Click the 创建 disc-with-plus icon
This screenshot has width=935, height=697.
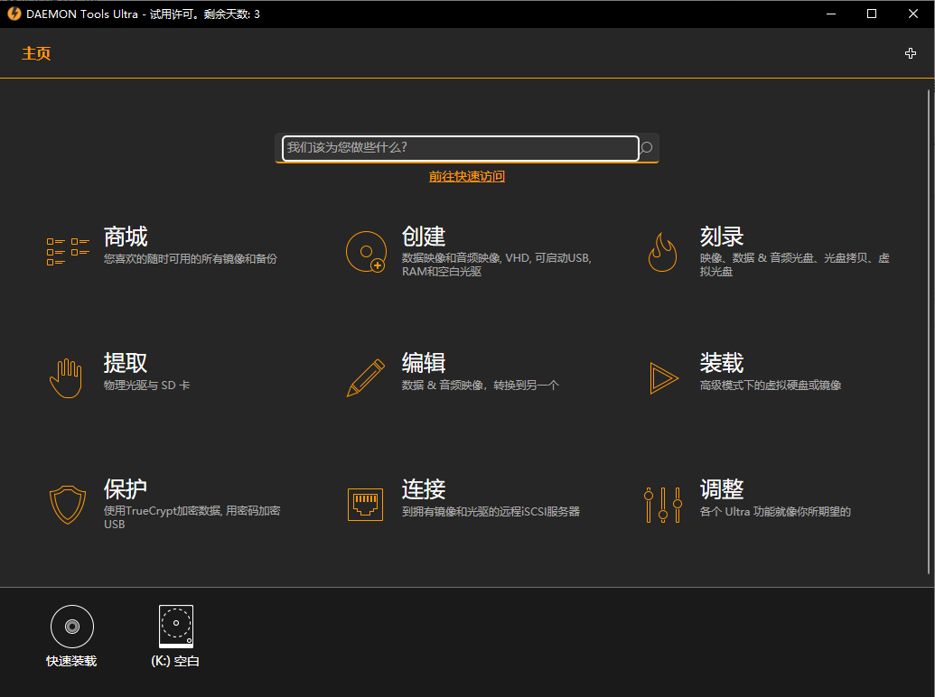tap(366, 251)
